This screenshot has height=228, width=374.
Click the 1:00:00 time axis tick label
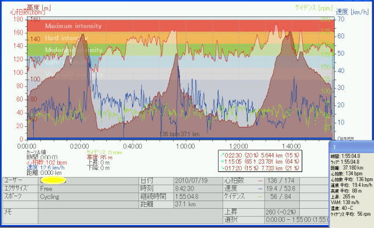coord(185,146)
